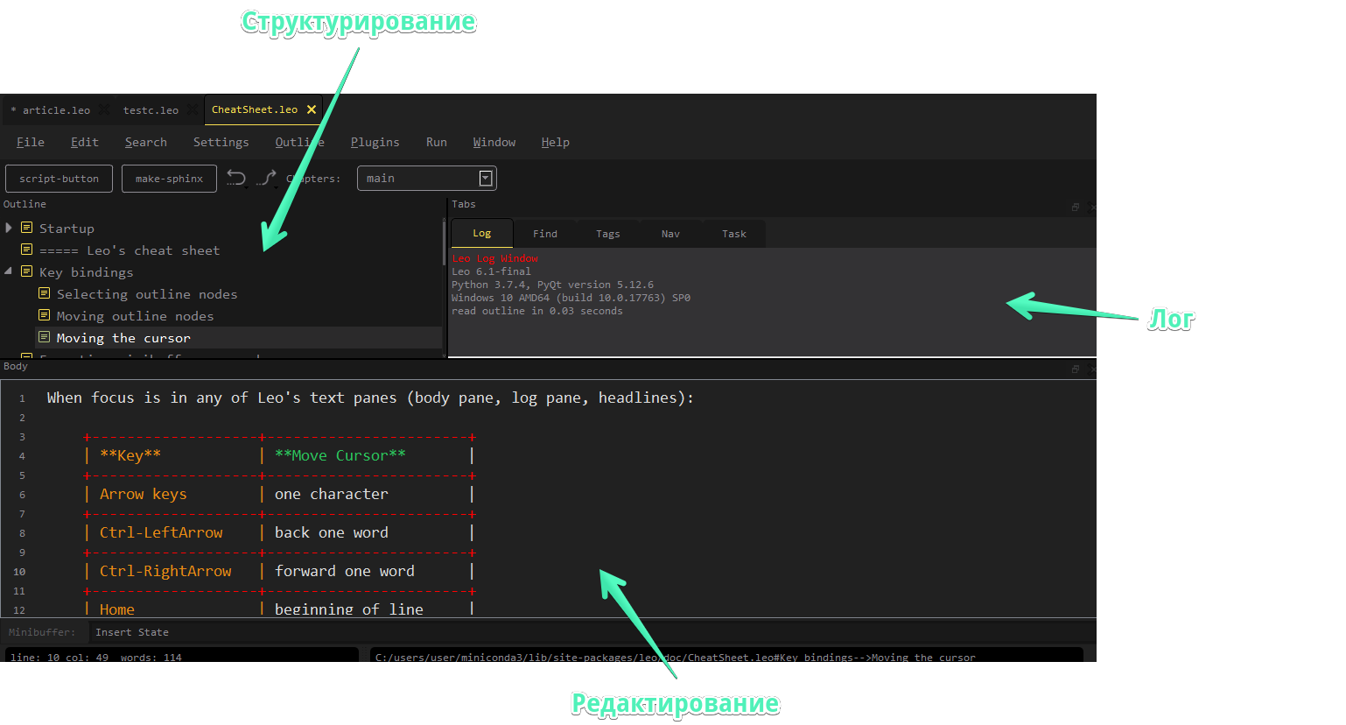Click '**Key**' header in body table
Viewport: 1346px width, 725px height.
(130, 455)
